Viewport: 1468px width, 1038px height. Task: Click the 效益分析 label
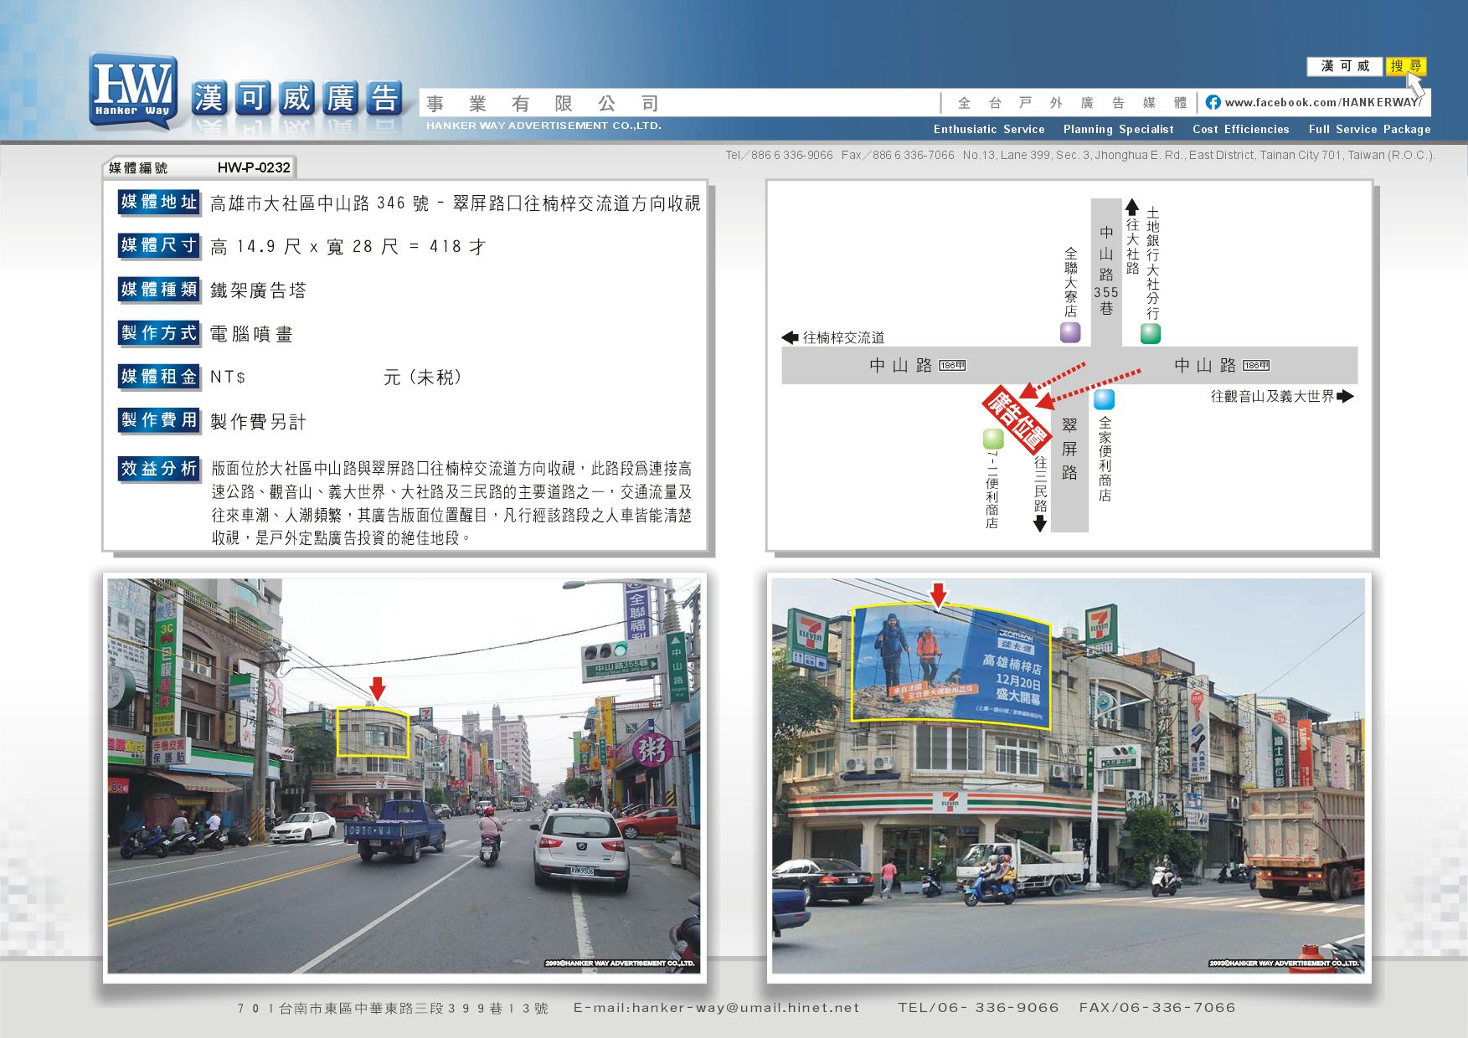tap(159, 469)
